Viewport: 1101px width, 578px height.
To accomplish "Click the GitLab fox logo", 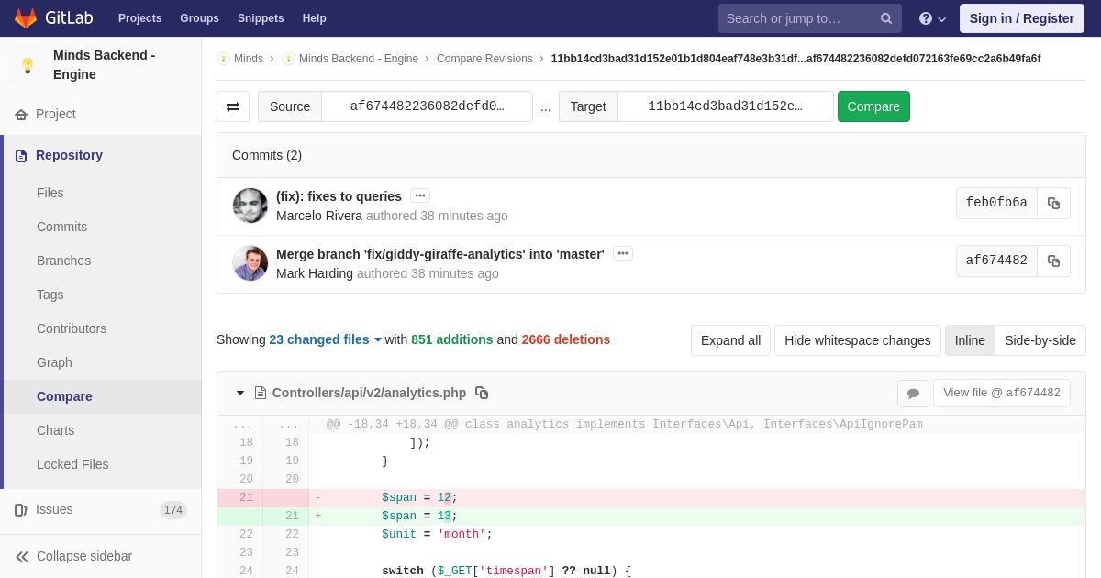I will tap(26, 18).
